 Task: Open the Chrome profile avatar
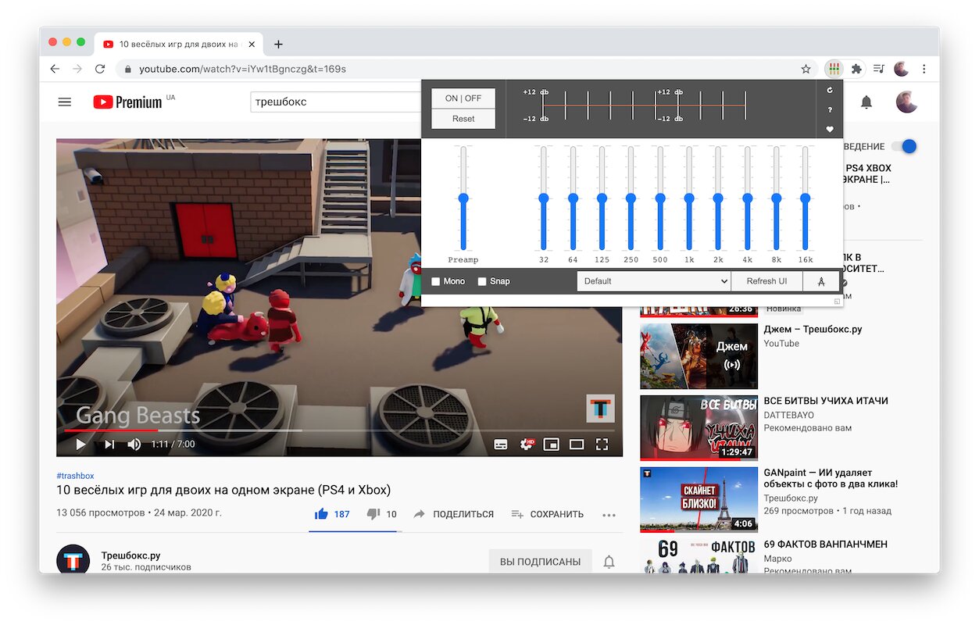point(901,69)
